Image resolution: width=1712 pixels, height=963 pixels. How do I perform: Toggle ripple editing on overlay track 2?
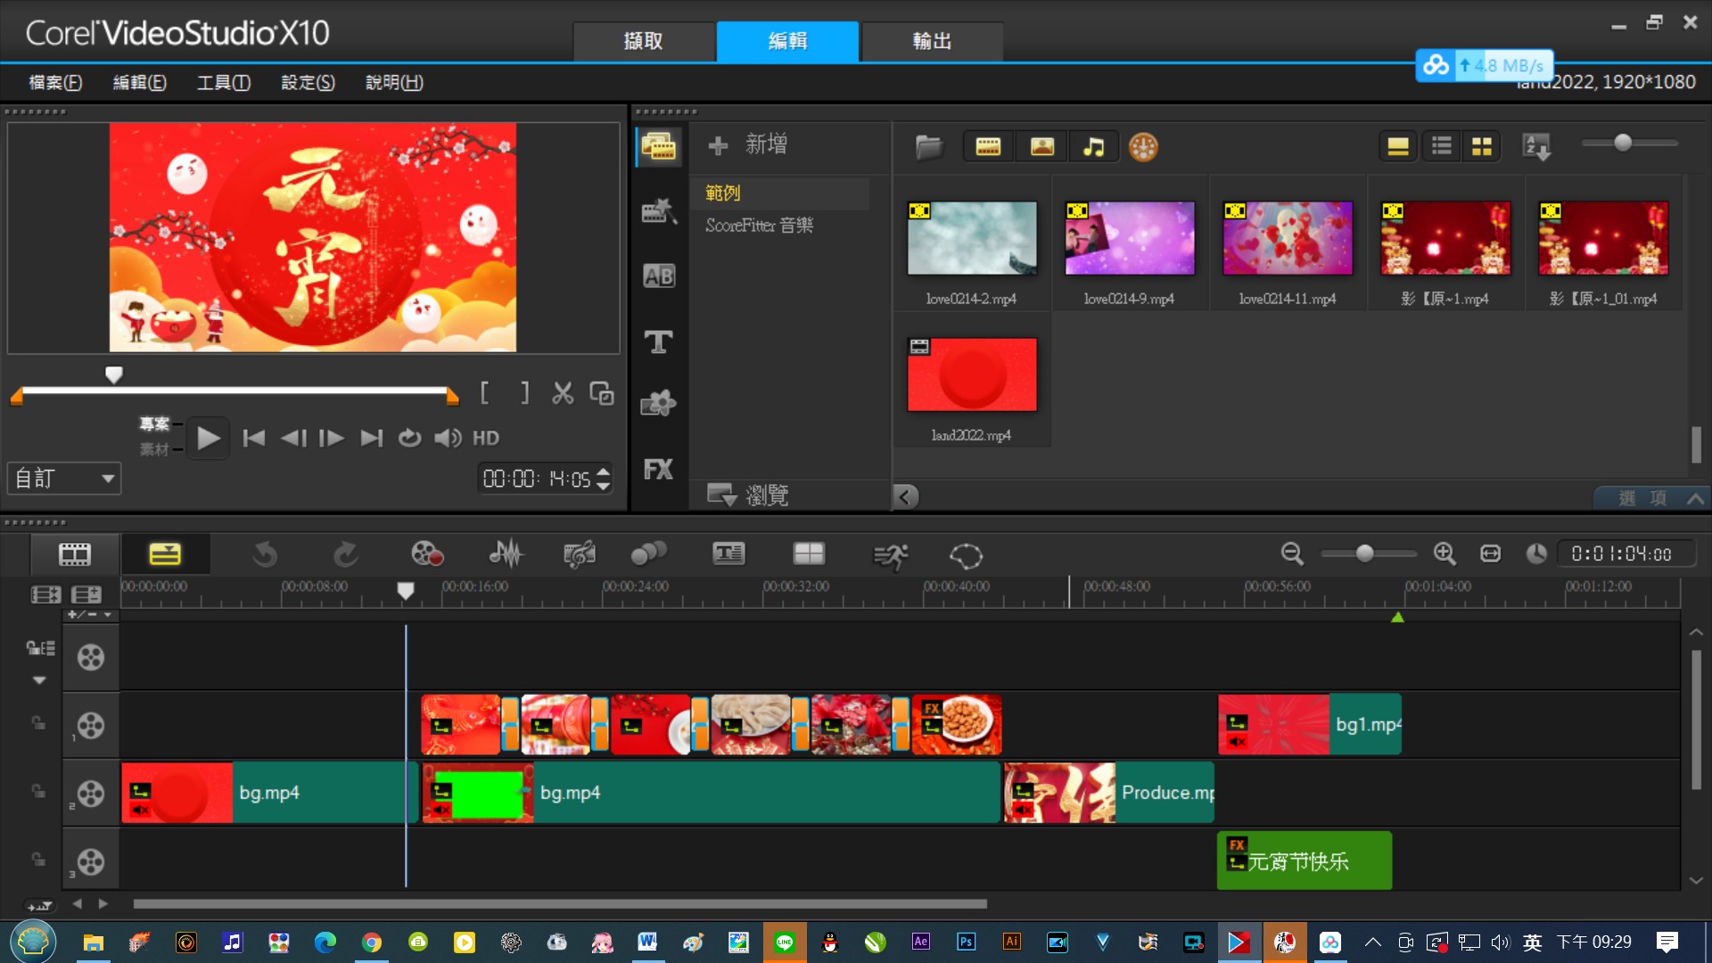coord(38,792)
